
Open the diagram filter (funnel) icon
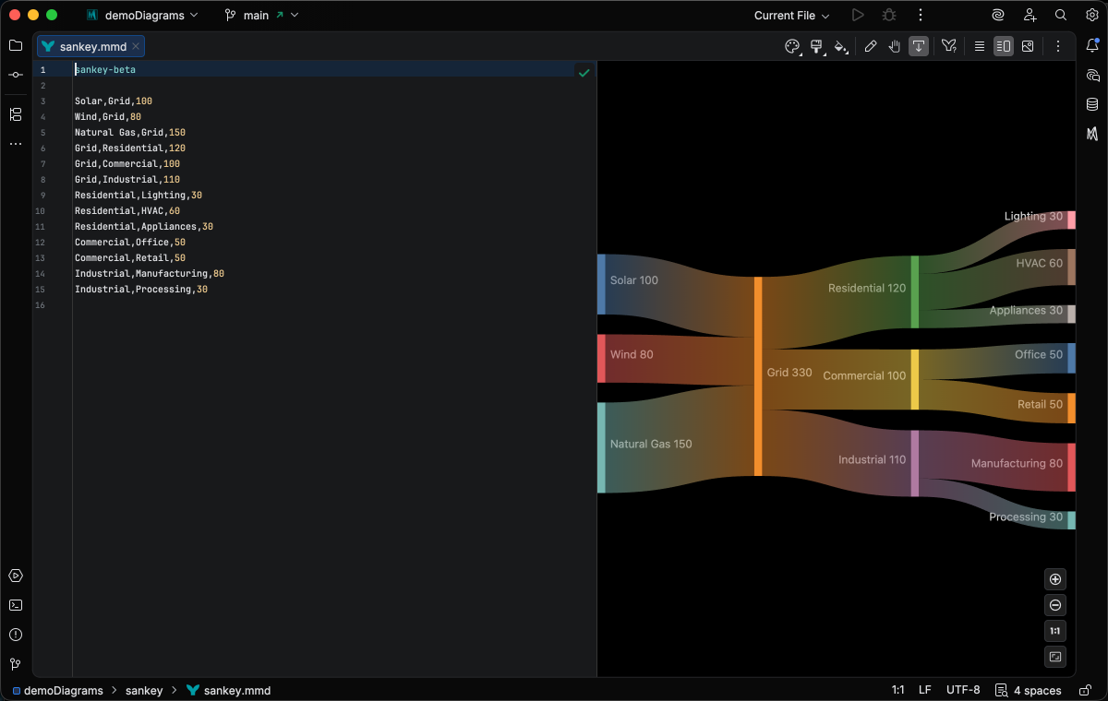pyautogui.click(x=949, y=45)
